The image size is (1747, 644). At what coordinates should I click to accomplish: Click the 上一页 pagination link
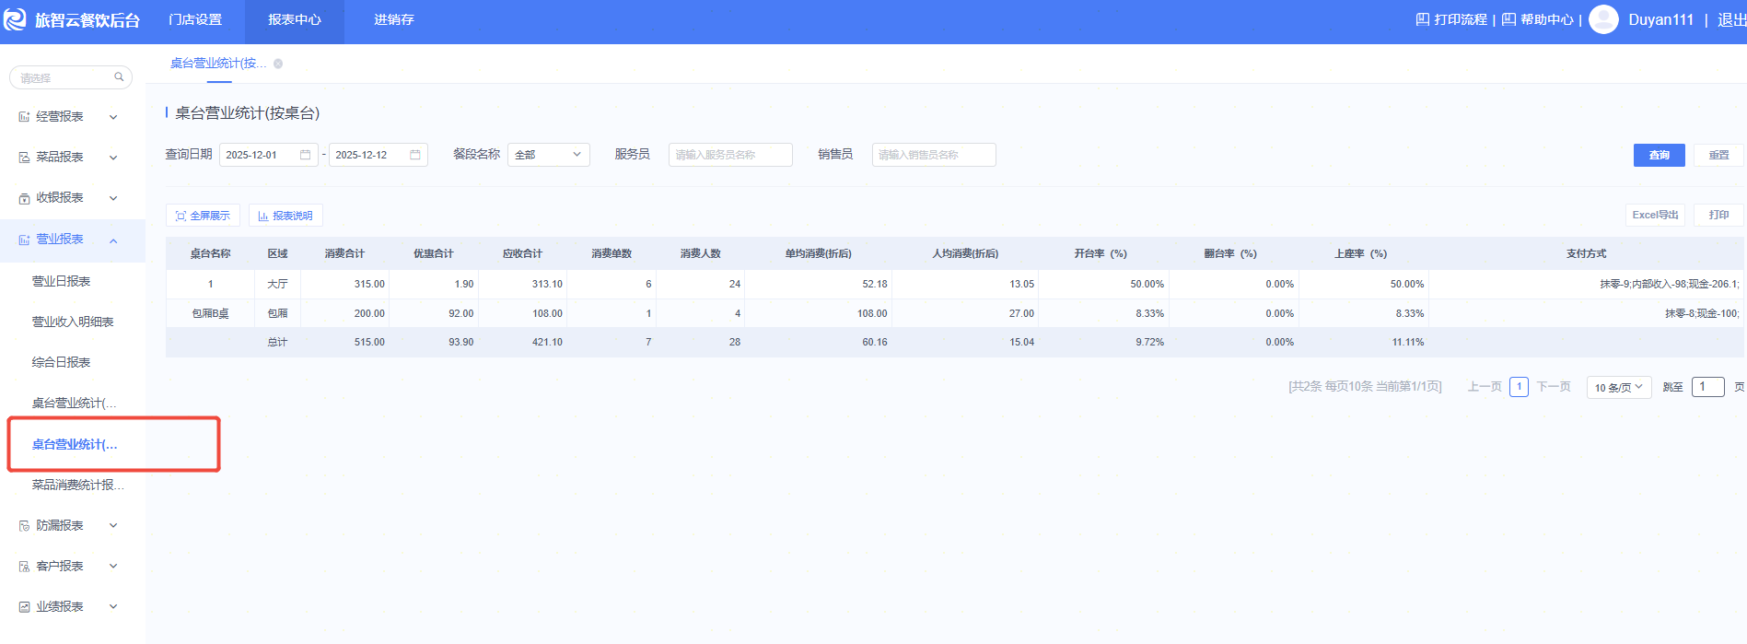point(1485,387)
